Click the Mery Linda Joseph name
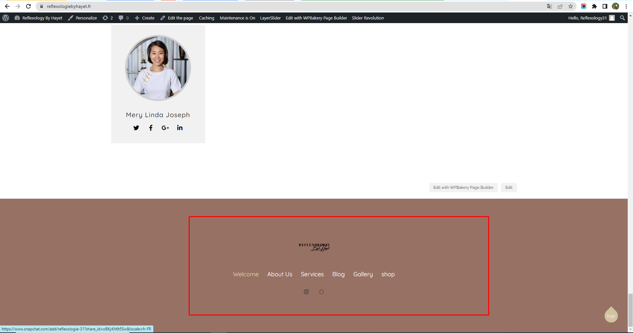The image size is (633, 333). coord(158,115)
